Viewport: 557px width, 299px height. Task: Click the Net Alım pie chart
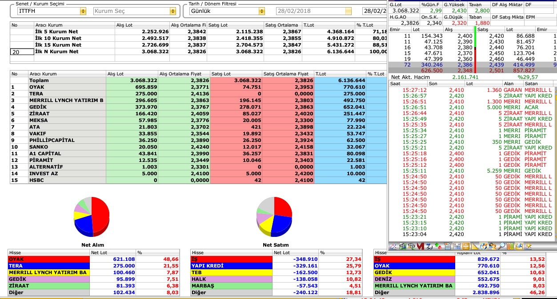click(92, 216)
